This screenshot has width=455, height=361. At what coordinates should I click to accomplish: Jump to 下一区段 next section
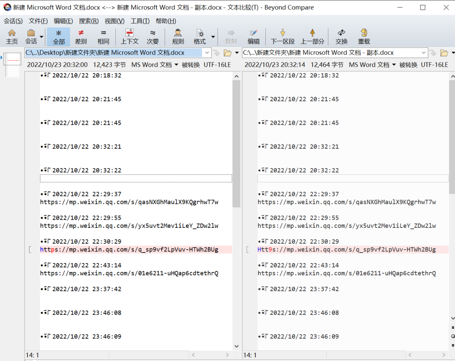coord(283,37)
